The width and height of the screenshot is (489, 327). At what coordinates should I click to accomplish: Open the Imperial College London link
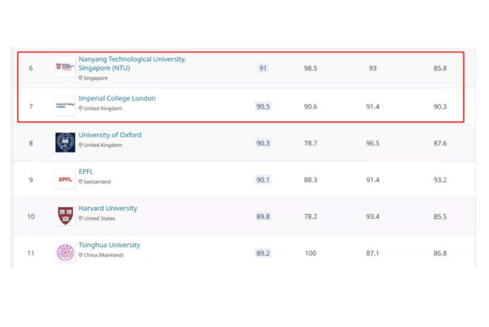click(117, 98)
